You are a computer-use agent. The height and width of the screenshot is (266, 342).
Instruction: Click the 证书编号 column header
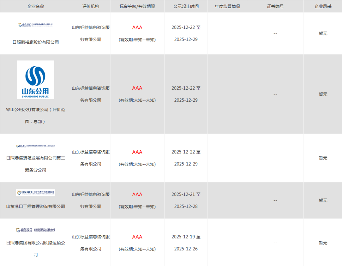click(x=275, y=6)
